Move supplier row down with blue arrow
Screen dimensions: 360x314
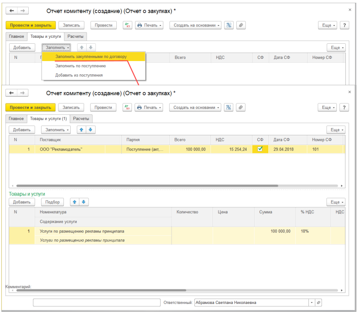tap(91, 129)
